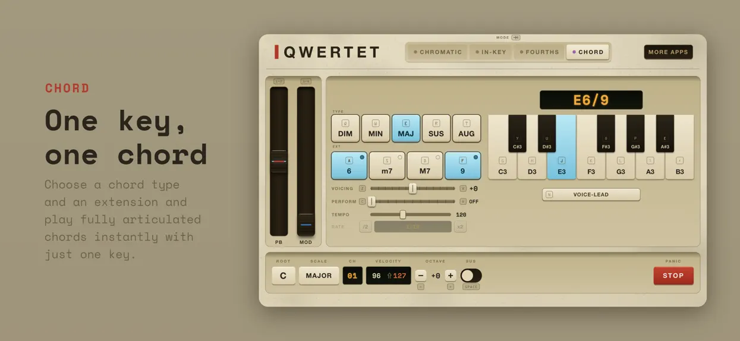Click the V keycap beside OFF

463,201
